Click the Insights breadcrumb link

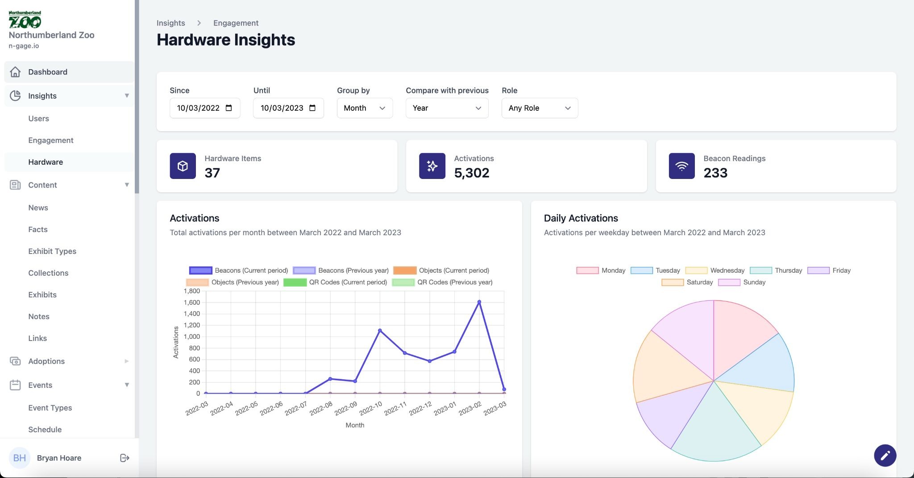(170, 23)
